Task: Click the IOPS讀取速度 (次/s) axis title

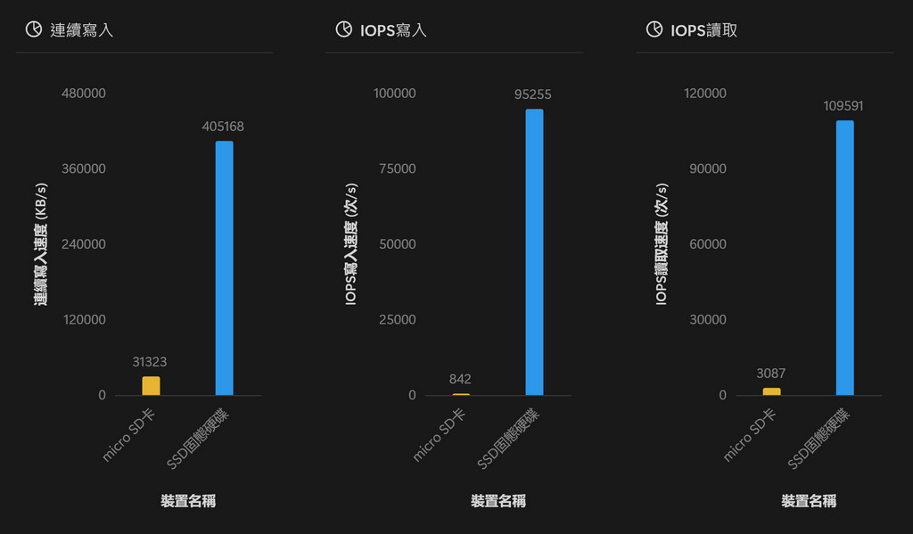Action: [x=662, y=245]
